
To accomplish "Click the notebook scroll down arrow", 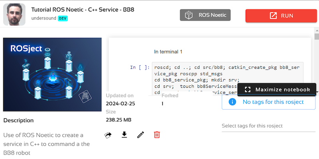I will click(x=317, y=92).
